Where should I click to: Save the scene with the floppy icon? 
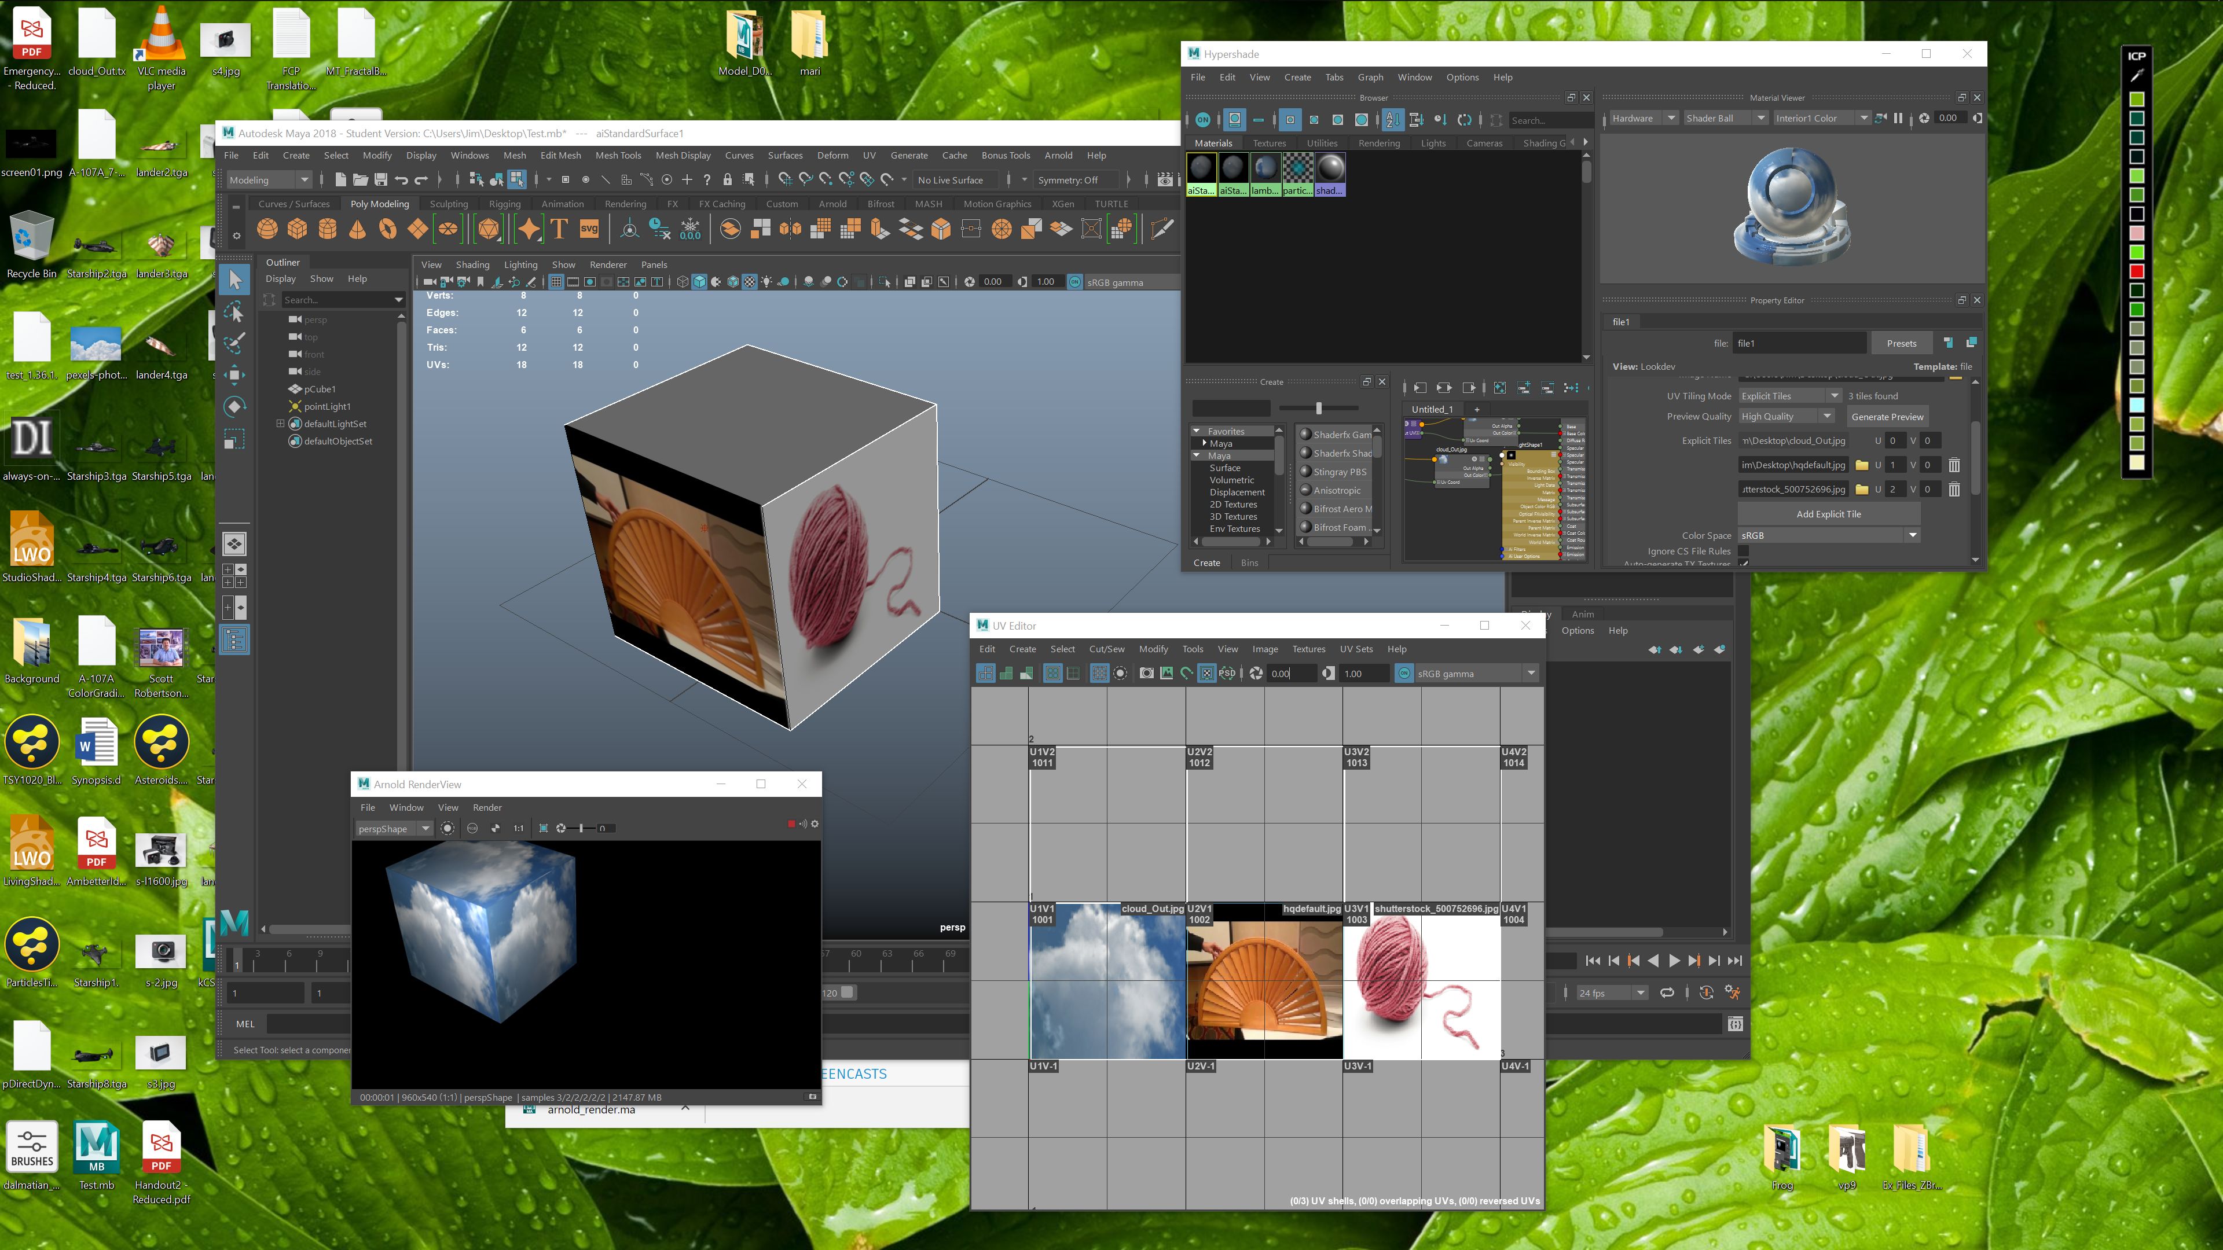[x=380, y=179]
